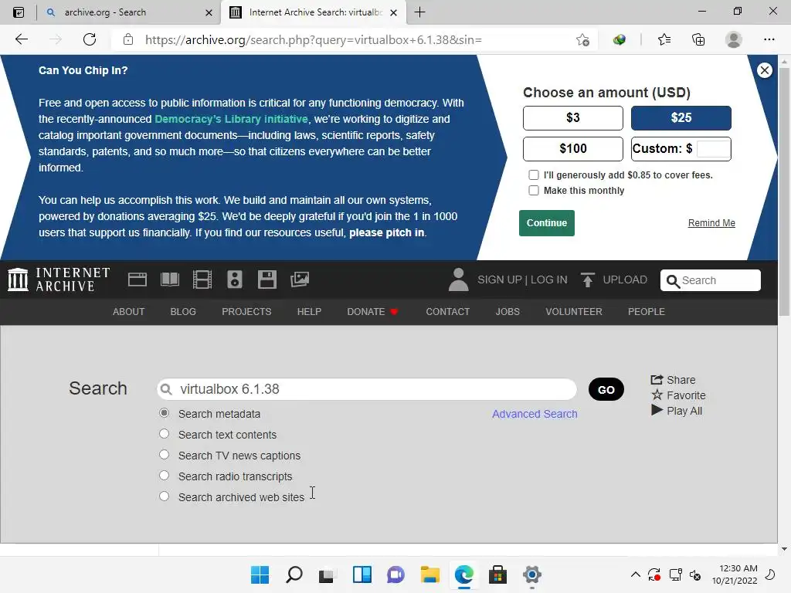Show hidden system tray icons chevron
Viewport: 791px width, 593px height.
[x=636, y=574]
